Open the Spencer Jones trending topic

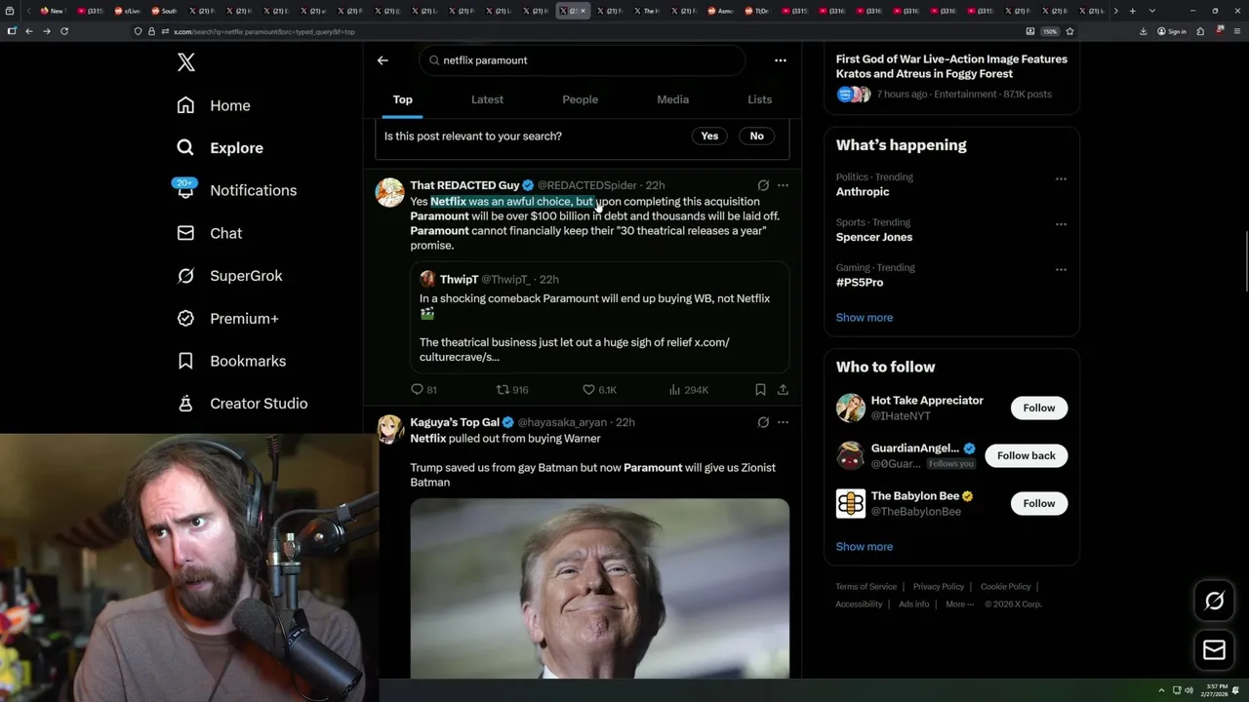pos(874,237)
